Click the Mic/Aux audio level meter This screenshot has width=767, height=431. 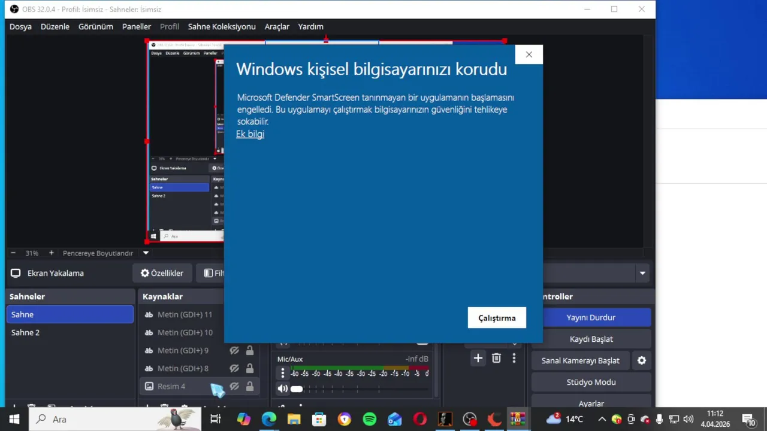[360, 369]
